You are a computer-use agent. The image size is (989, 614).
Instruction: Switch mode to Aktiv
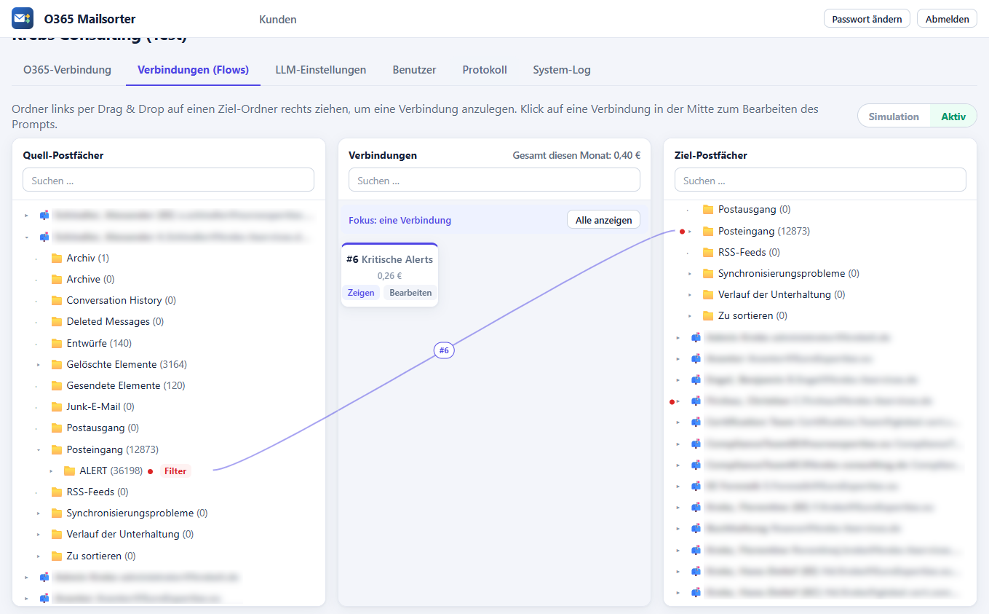click(953, 117)
